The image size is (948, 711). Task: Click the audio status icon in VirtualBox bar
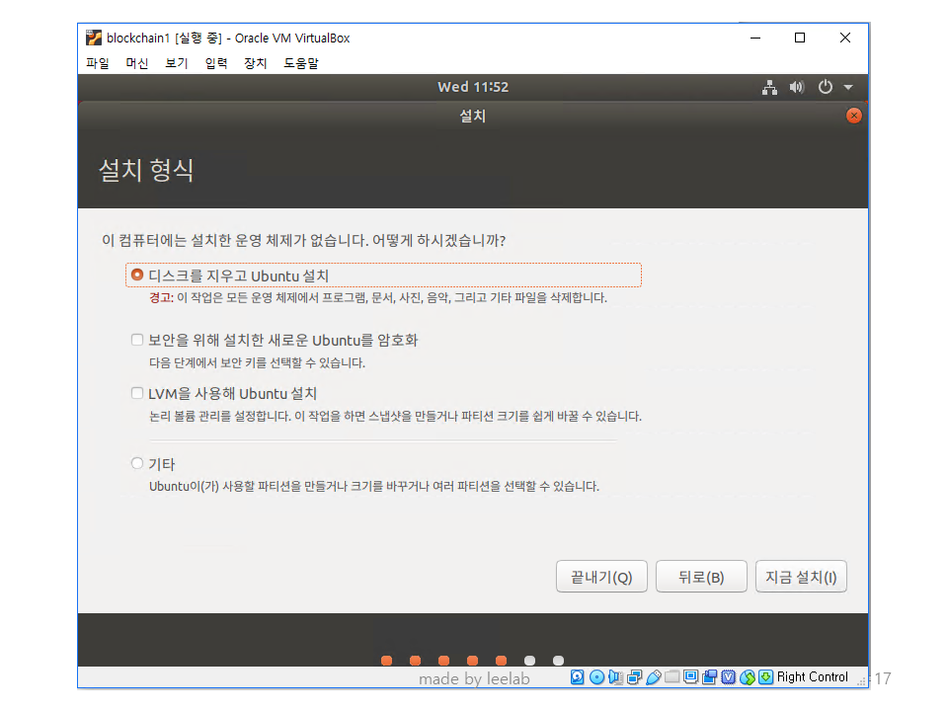click(x=615, y=677)
